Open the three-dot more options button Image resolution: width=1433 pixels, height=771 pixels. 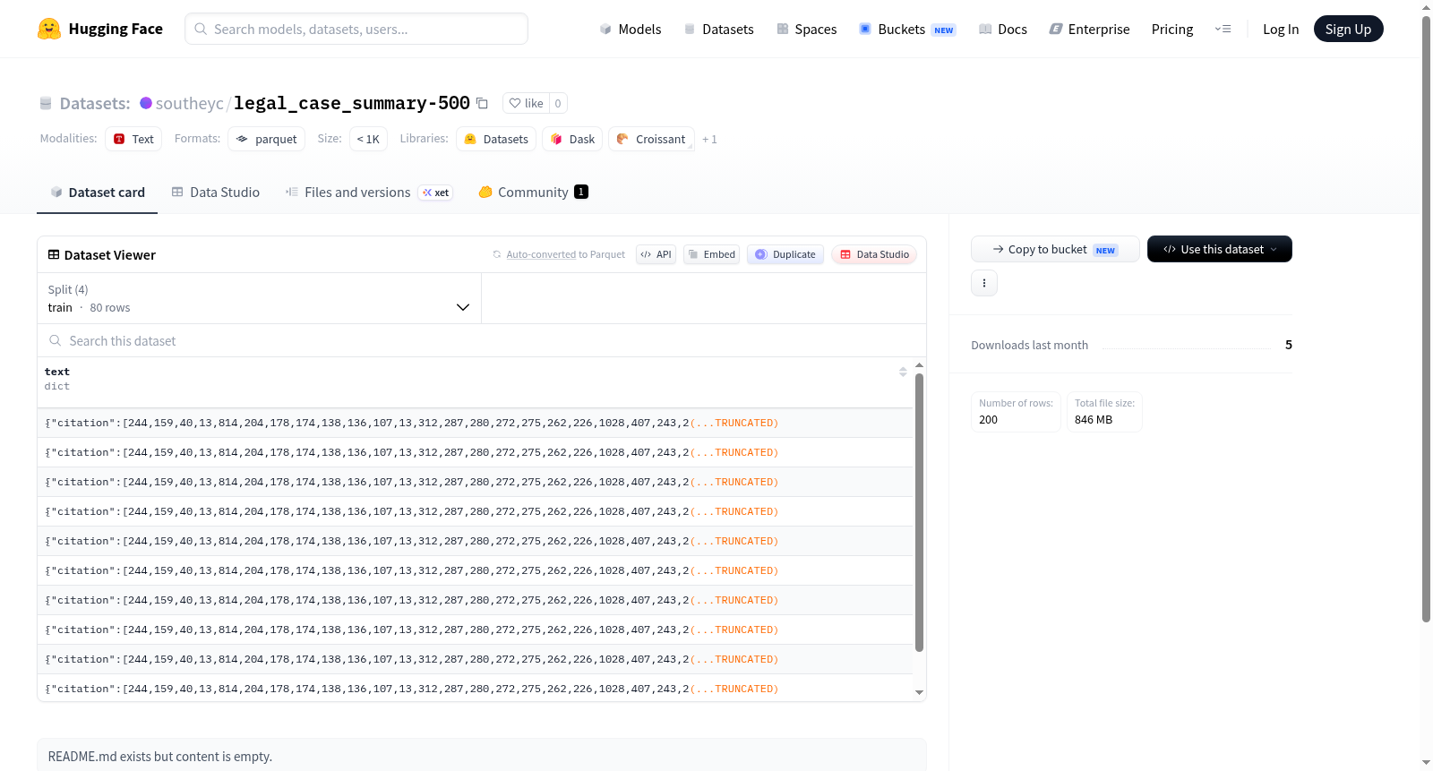pos(984,283)
